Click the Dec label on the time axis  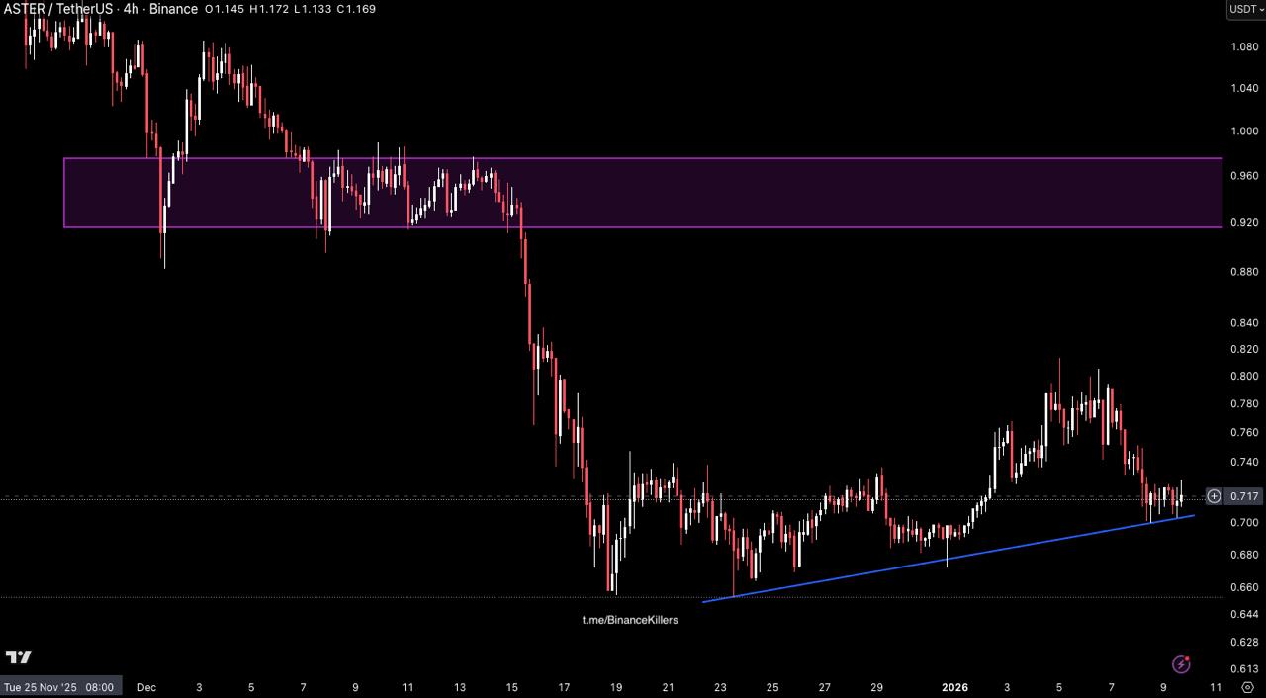point(146,687)
